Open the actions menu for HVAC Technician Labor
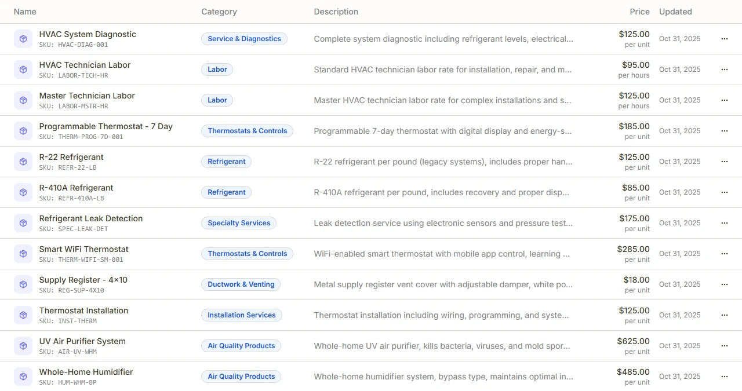Screen dimensions: 742x391 click(x=724, y=70)
